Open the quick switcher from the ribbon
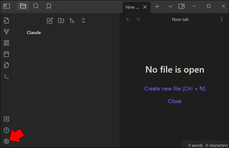Image resolution: width=229 pixels, height=148 pixels. coord(6,20)
